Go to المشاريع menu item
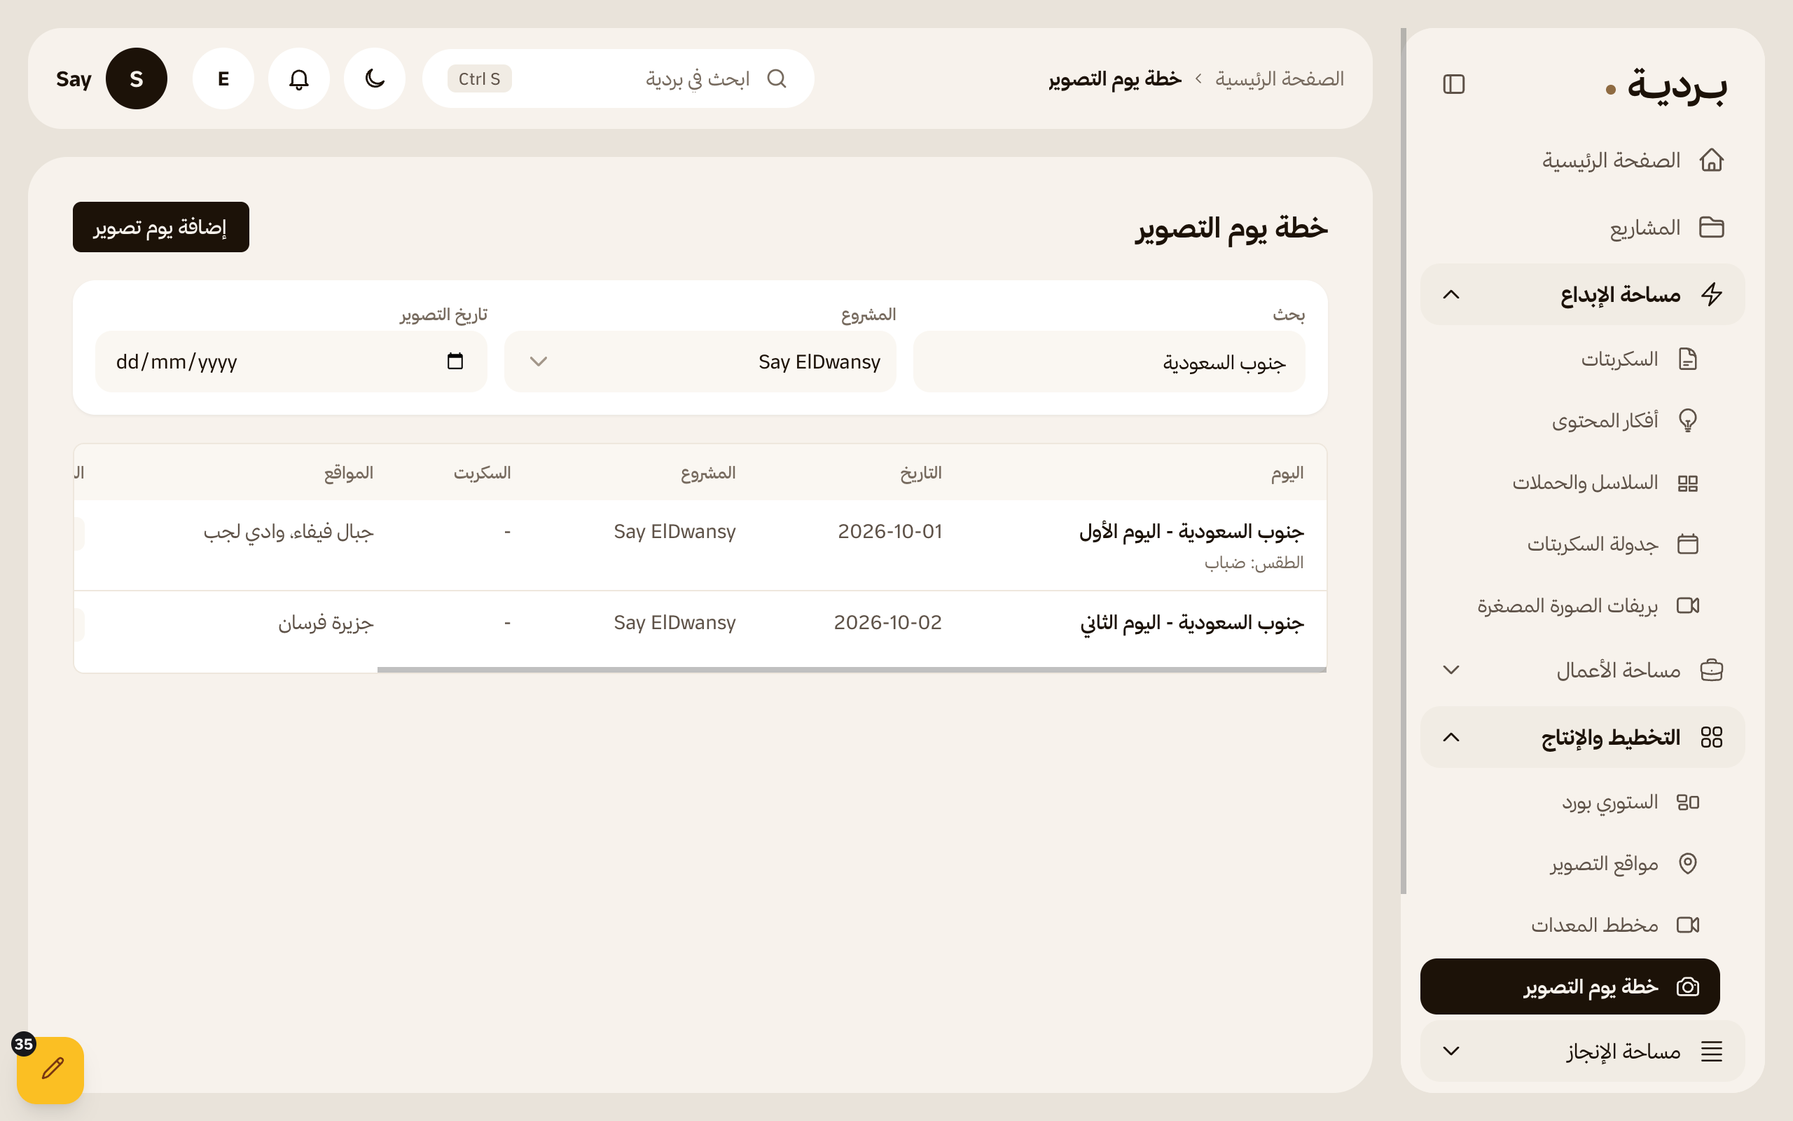 [x=1582, y=227]
